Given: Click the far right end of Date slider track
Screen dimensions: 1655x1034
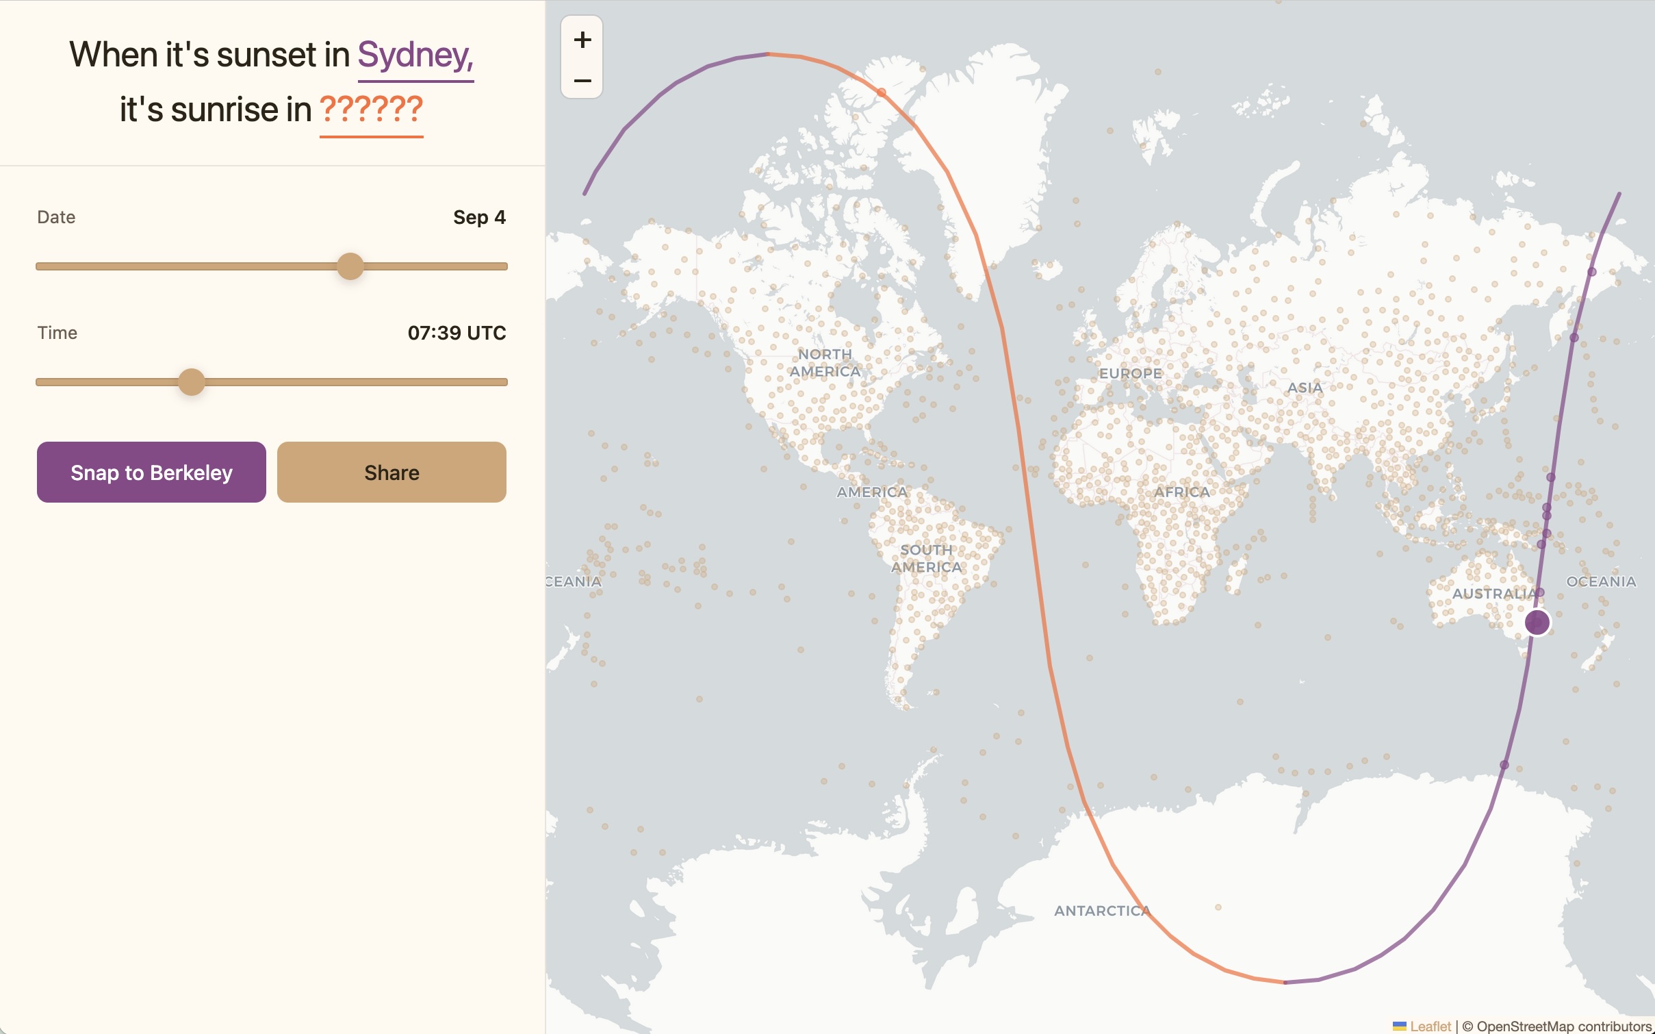Looking at the screenshot, I should (504, 266).
